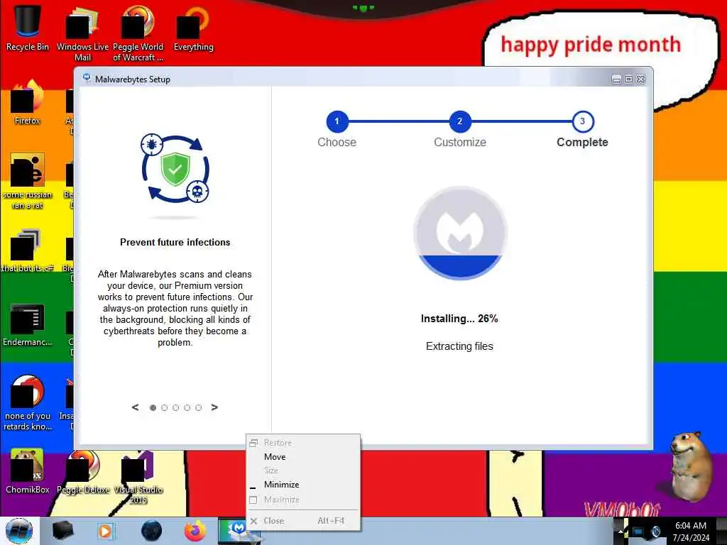
Task: Open the Firefox desktop shortcut
Action: (28, 103)
